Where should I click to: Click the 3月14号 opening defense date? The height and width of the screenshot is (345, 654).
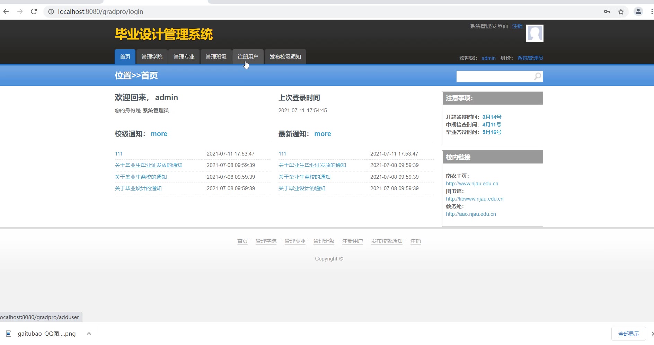click(x=492, y=117)
